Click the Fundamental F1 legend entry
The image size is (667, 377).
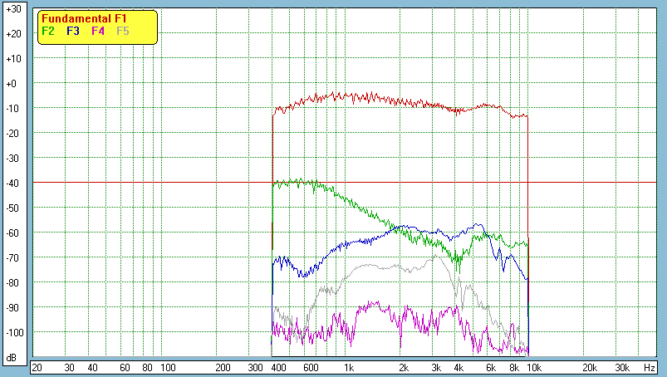pyautogui.click(x=83, y=18)
